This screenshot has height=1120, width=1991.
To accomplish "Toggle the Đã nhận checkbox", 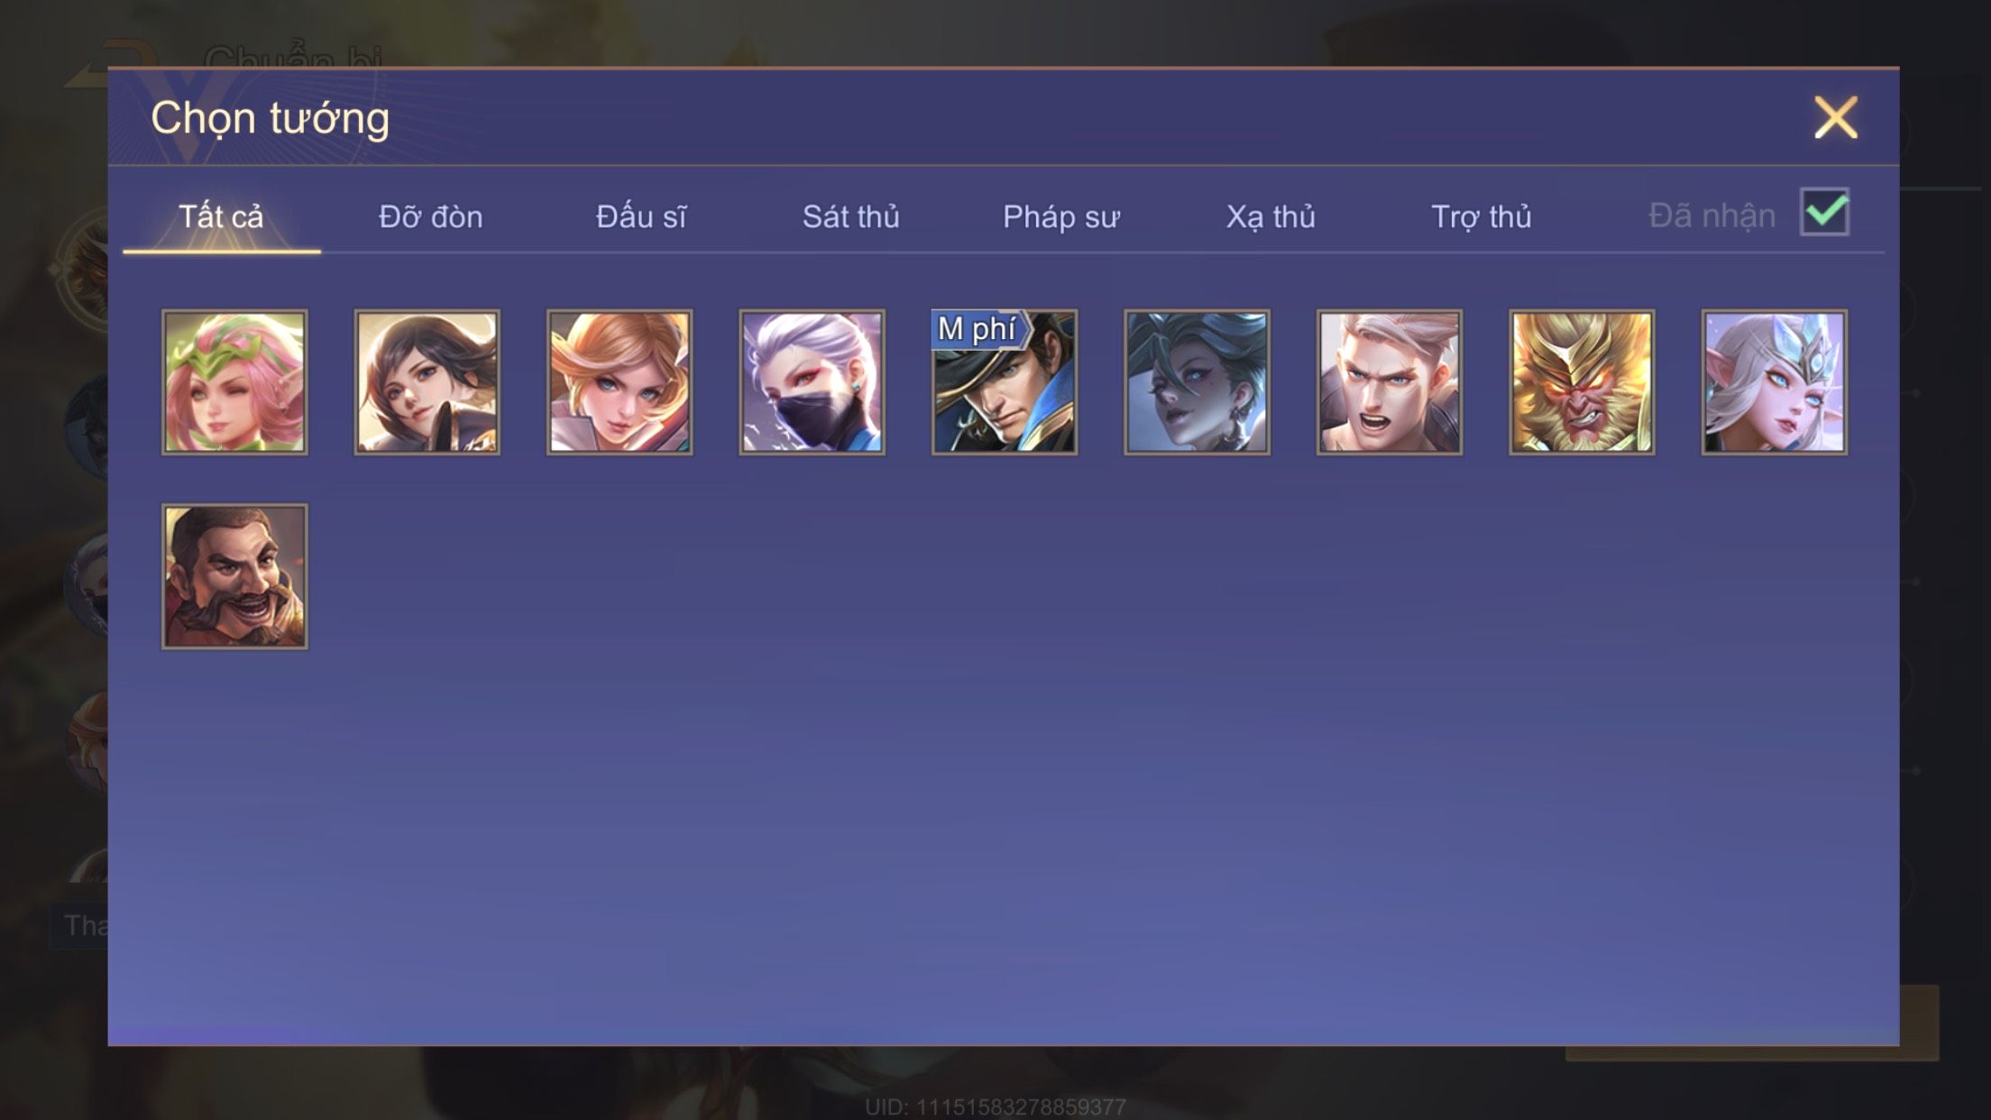I will [x=1824, y=212].
